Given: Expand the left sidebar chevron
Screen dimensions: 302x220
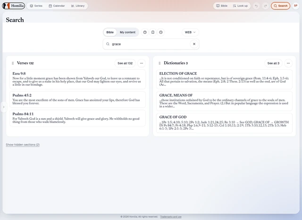Looking at the screenshot, I should pyautogui.click(x=4, y=107).
